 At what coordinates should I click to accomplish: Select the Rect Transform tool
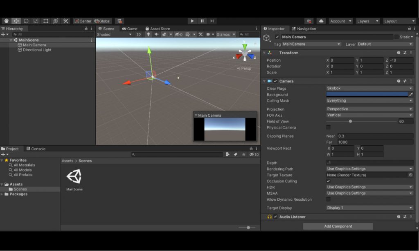(x=45, y=21)
